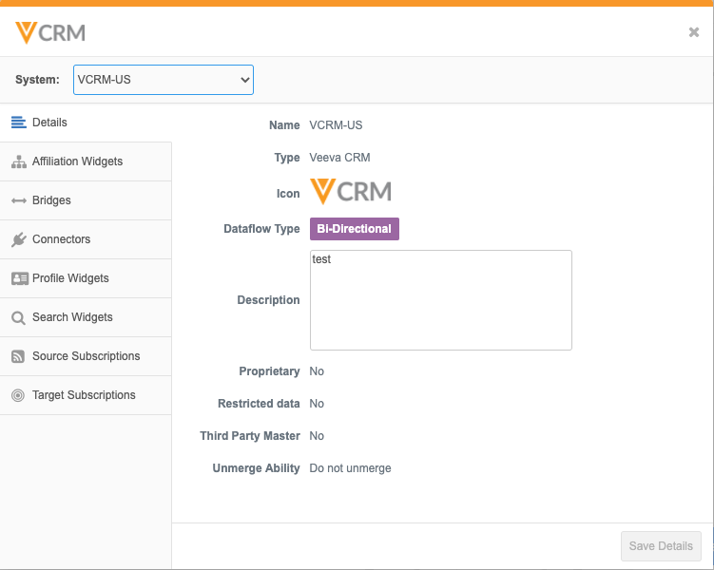This screenshot has height=570, width=714.
Task: Switch to the Affiliation Widgets tab
Action: 77,161
